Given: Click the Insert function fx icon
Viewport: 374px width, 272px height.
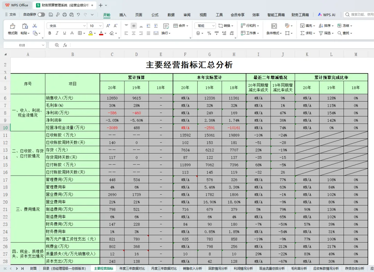Looking at the screenshot, I should click(65, 45).
